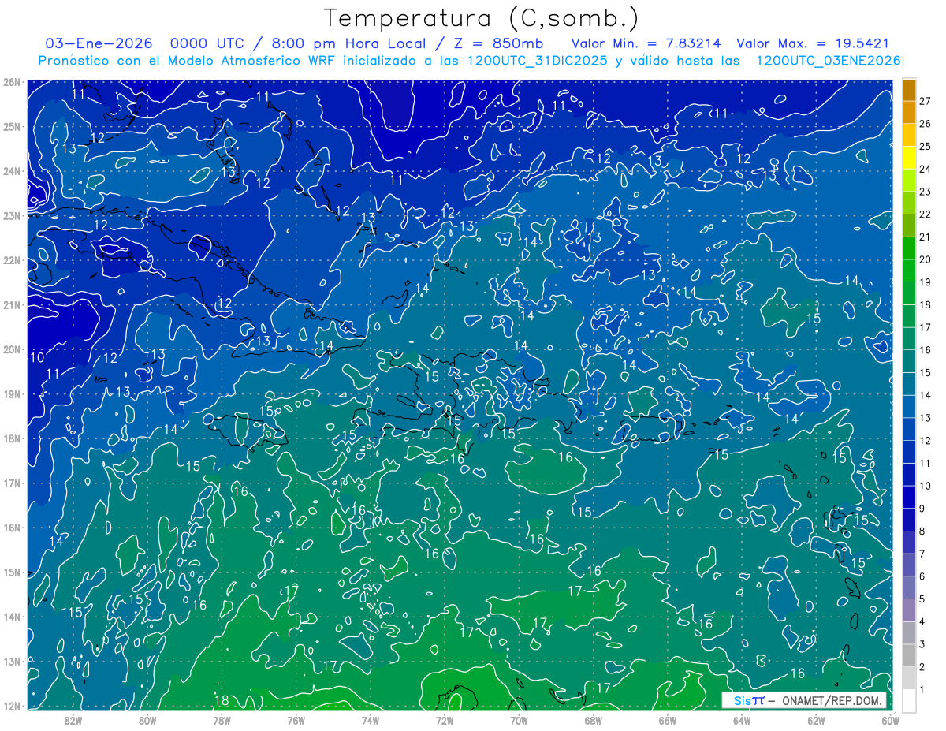This screenshot has height=731, width=946.
Task: Click the color scale value 27
Action: point(925,101)
